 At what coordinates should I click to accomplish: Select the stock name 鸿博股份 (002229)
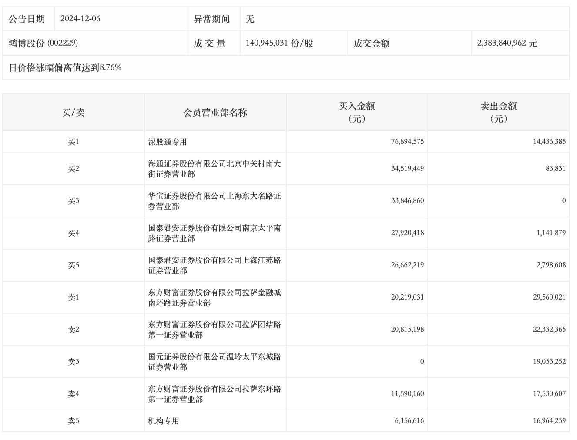(43, 43)
